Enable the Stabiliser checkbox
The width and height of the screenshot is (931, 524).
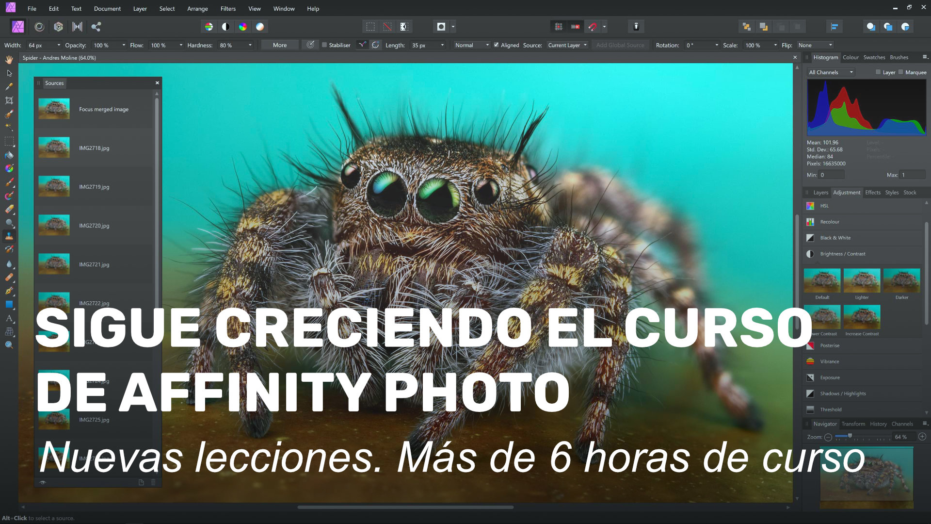pos(324,45)
